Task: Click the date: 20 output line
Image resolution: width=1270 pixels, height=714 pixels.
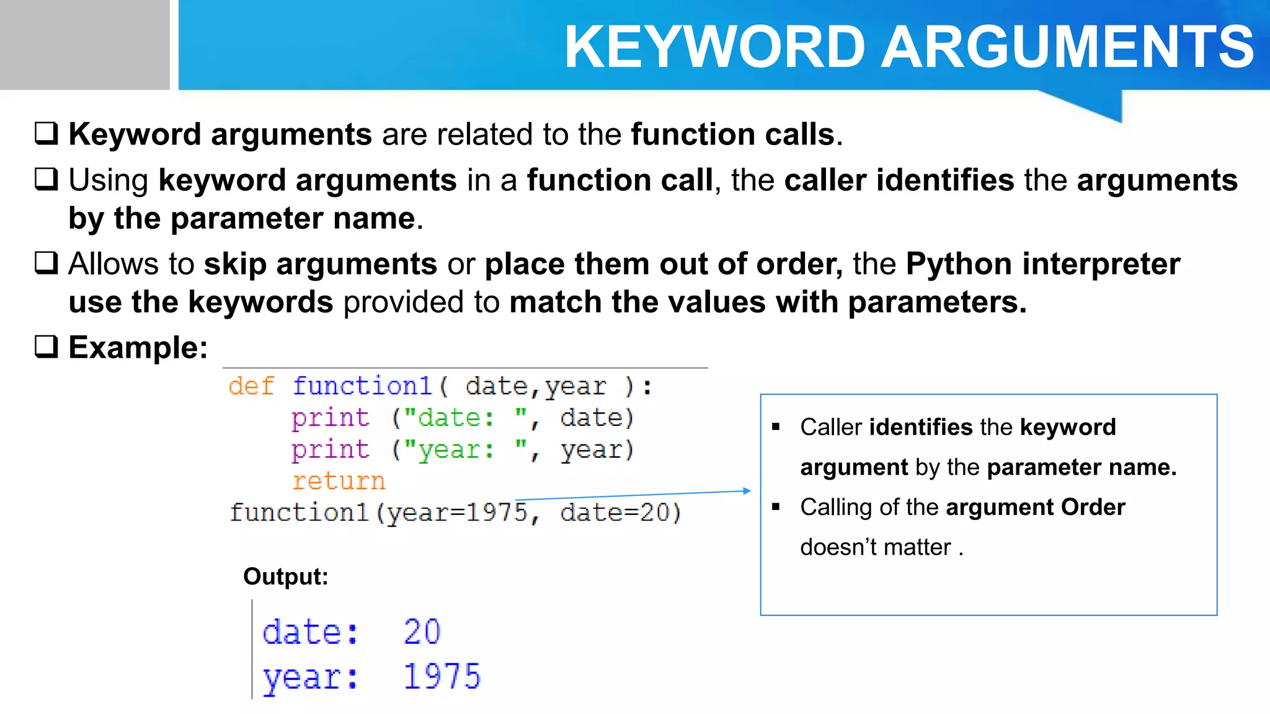Action: 351,632
